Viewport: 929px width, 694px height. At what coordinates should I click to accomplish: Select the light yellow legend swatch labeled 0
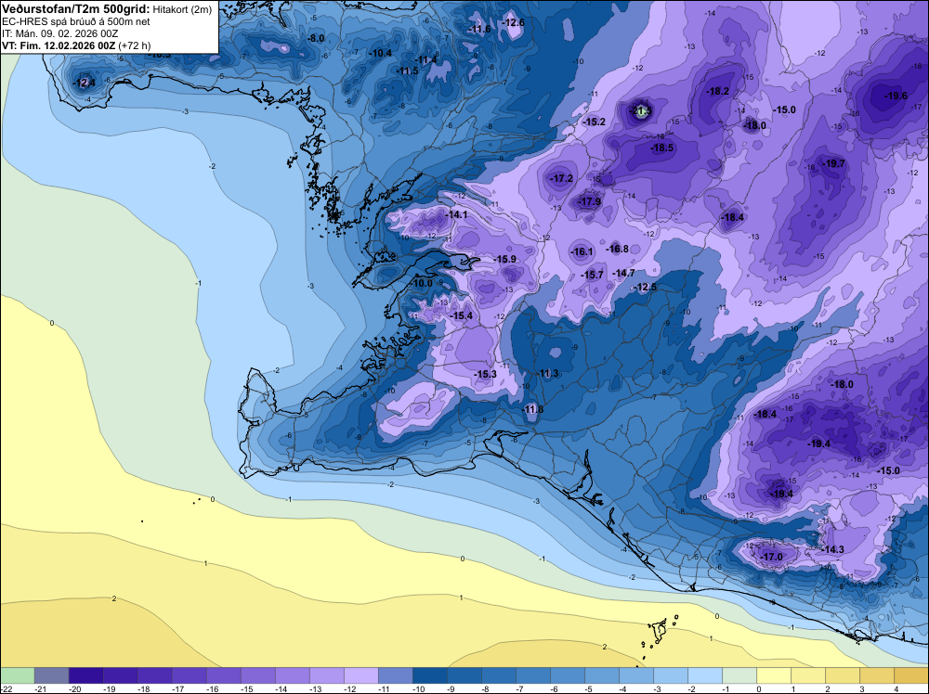[775, 675]
